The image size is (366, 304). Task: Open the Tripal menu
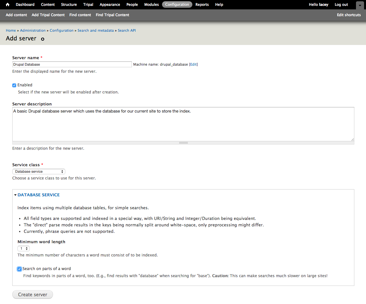coord(88,5)
